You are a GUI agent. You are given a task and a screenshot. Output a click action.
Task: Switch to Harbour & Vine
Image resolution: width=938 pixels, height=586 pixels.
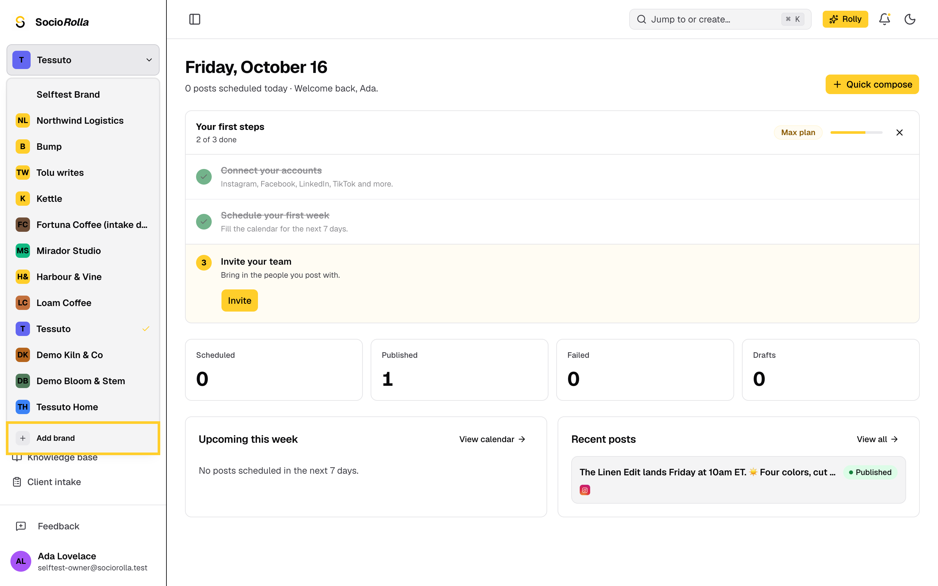point(83,277)
